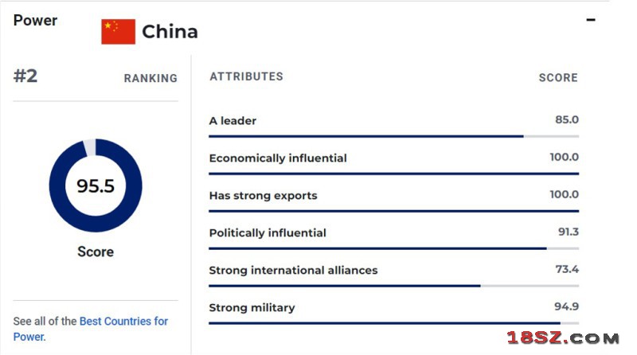Image resolution: width=637 pixels, height=355 pixels.
Task: Click the SCORE column header
Action: point(558,77)
